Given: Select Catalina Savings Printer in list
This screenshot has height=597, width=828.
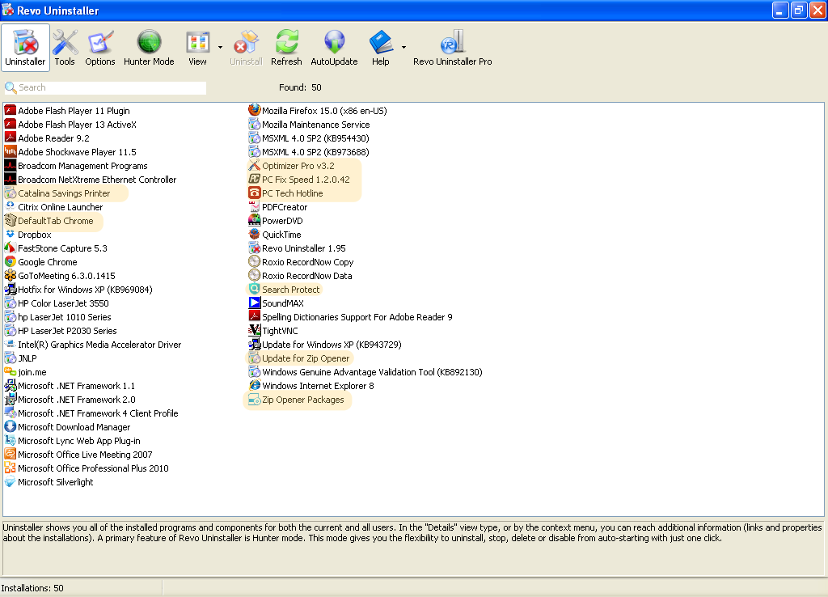Looking at the screenshot, I should coord(64,193).
